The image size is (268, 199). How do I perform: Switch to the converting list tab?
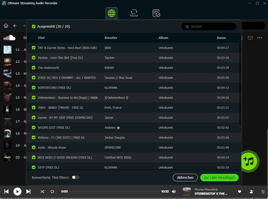[134, 13]
